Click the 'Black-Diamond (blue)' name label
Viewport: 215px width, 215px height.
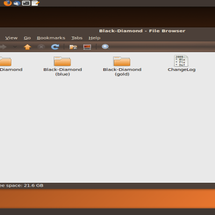click(x=62, y=72)
